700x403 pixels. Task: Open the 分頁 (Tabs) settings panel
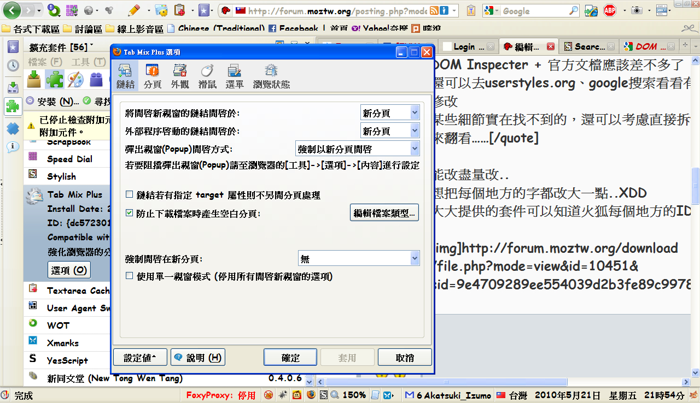point(153,75)
